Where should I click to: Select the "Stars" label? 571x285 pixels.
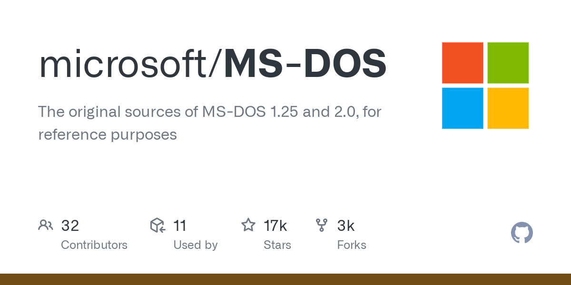pos(277,245)
